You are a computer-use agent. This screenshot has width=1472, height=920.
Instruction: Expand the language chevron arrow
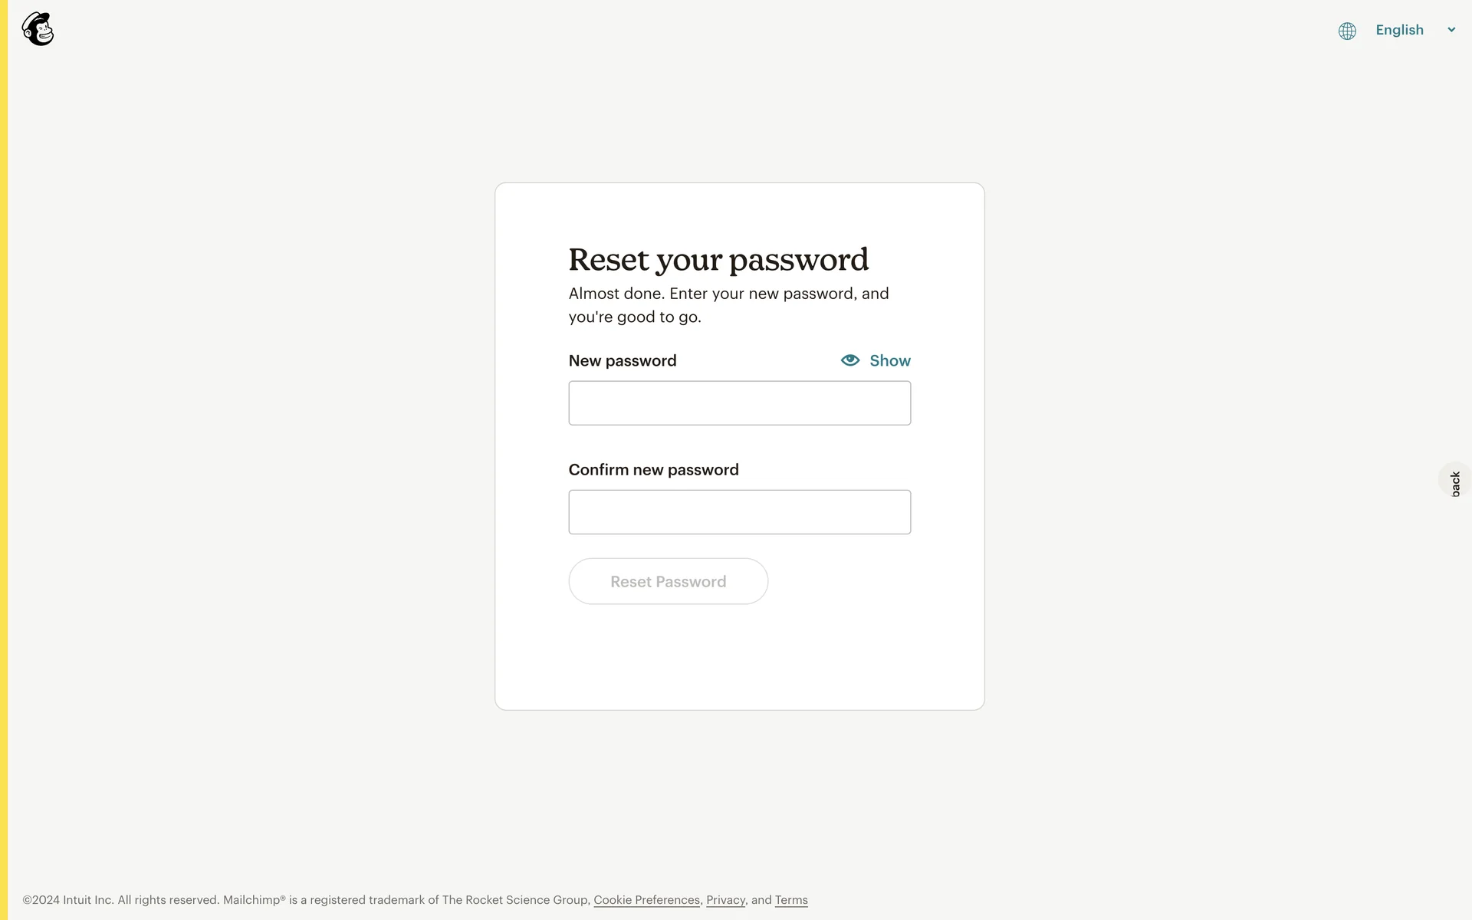pyautogui.click(x=1451, y=30)
